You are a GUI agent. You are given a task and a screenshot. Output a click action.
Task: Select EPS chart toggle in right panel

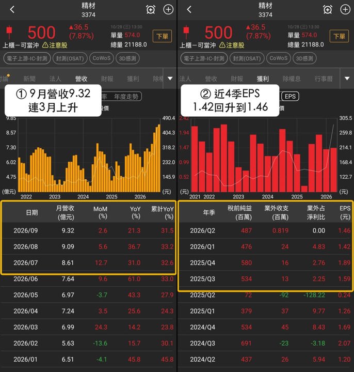point(290,96)
